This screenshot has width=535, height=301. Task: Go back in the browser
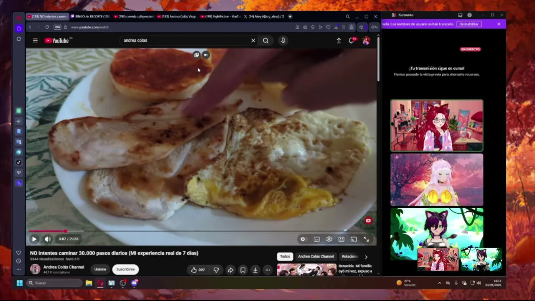(x=30, y=27)
